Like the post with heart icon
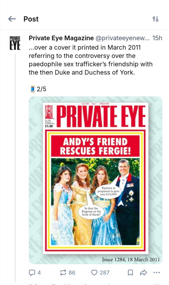 click(x=95, y=272)
